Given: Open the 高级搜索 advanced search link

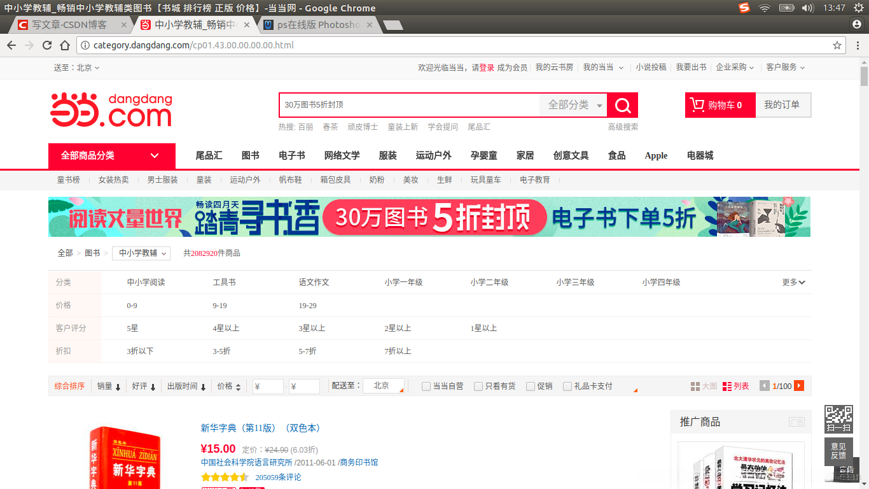Looking at the screenshot, I should tap(623, 127).
